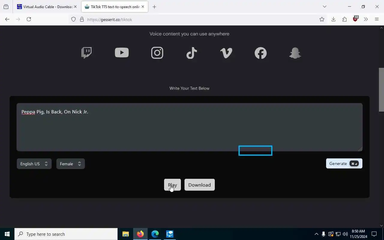Click the YouTube logo icon
The width and height of the screenshot is (384, 240).
pyautogui.click(x=121, y=52)
